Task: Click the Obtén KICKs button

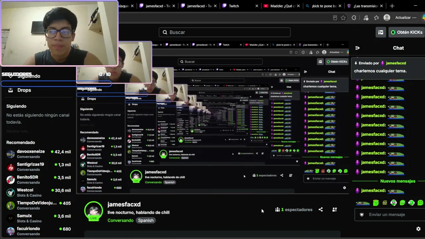Action: tap(406, 32)
